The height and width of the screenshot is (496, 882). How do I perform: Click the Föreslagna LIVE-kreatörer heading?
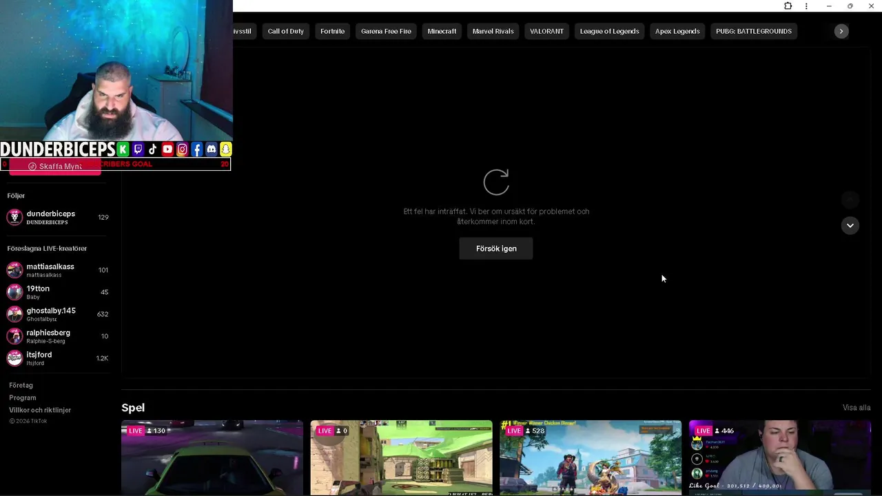[47, 248]
